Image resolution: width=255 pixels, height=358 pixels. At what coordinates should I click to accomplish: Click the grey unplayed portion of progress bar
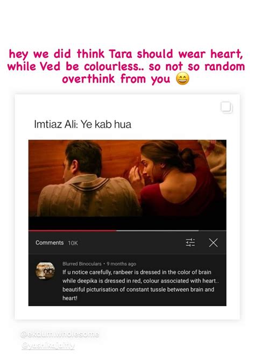pyautogui.click(x=158, y=231)
